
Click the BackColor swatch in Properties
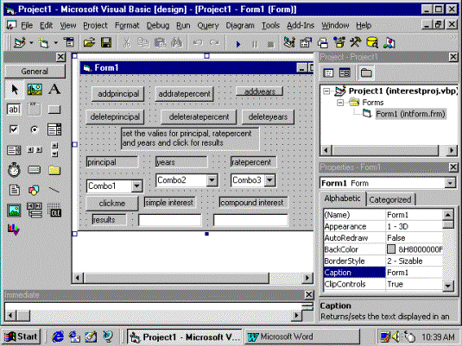pos(391,249)
